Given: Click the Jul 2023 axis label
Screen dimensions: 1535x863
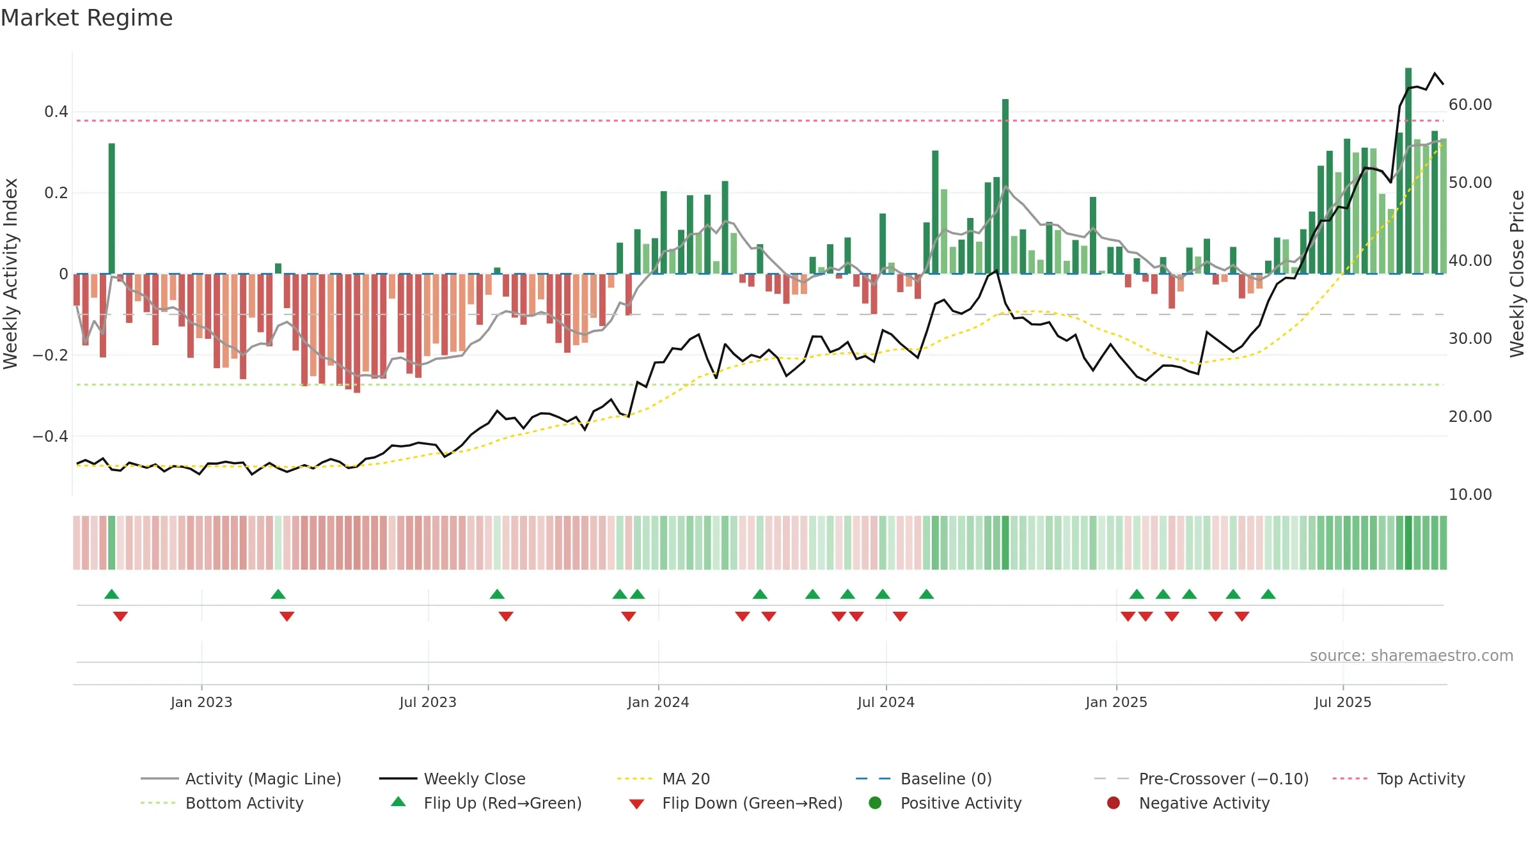Looking at the screenshot, I should pyautogui.click(x=428, y=702).
